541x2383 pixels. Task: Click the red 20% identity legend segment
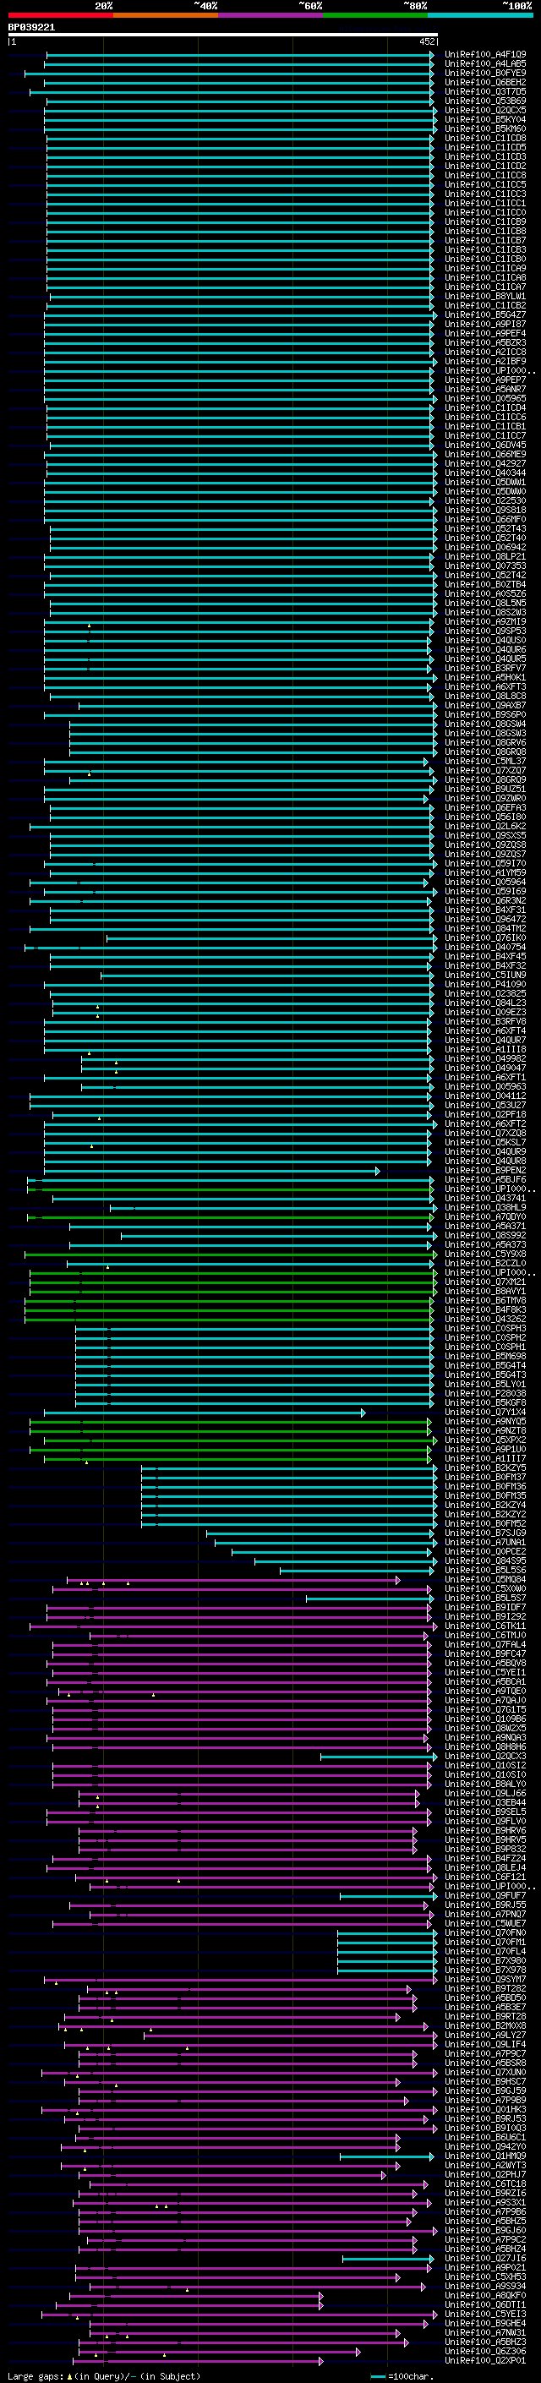tap(60, 15)
